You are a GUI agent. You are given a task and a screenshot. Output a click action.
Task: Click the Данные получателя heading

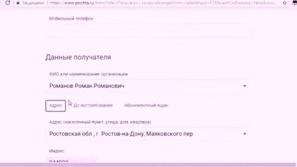pos(78,57)
